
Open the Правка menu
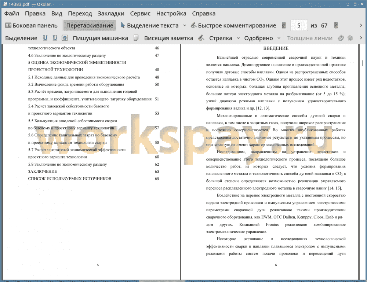(35, 14)
